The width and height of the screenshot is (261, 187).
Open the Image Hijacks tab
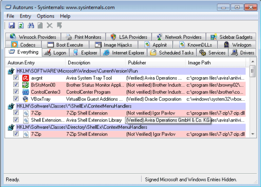[113, 45]
